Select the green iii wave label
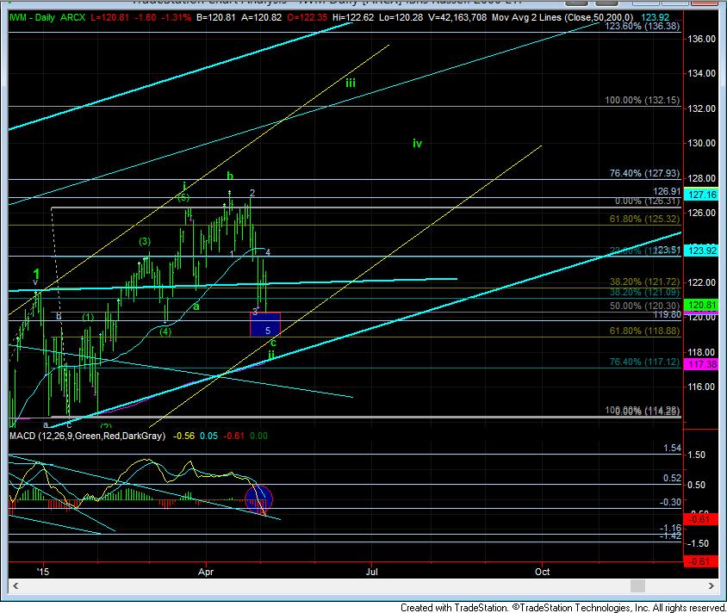 click(x=351, y=83)
